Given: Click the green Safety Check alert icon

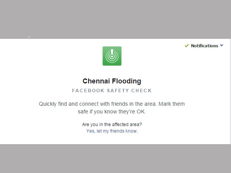Looking at the screenshot, I should pyautogui.click(x=112, y=56).
